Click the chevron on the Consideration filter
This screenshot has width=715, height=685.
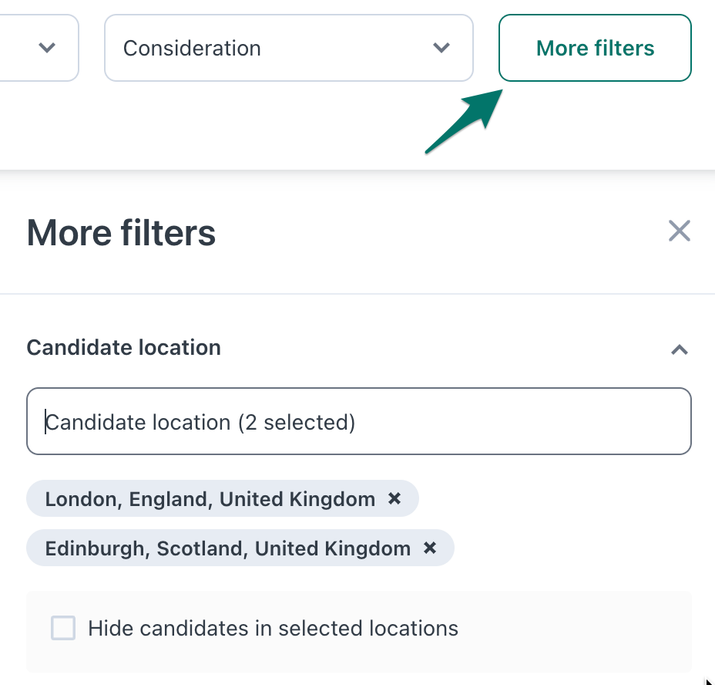click(441, 48)
